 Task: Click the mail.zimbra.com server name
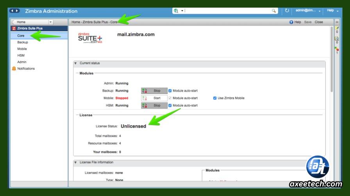click(136, 35)
